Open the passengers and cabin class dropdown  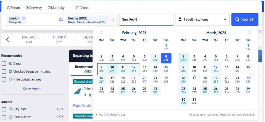coord(202,20)
